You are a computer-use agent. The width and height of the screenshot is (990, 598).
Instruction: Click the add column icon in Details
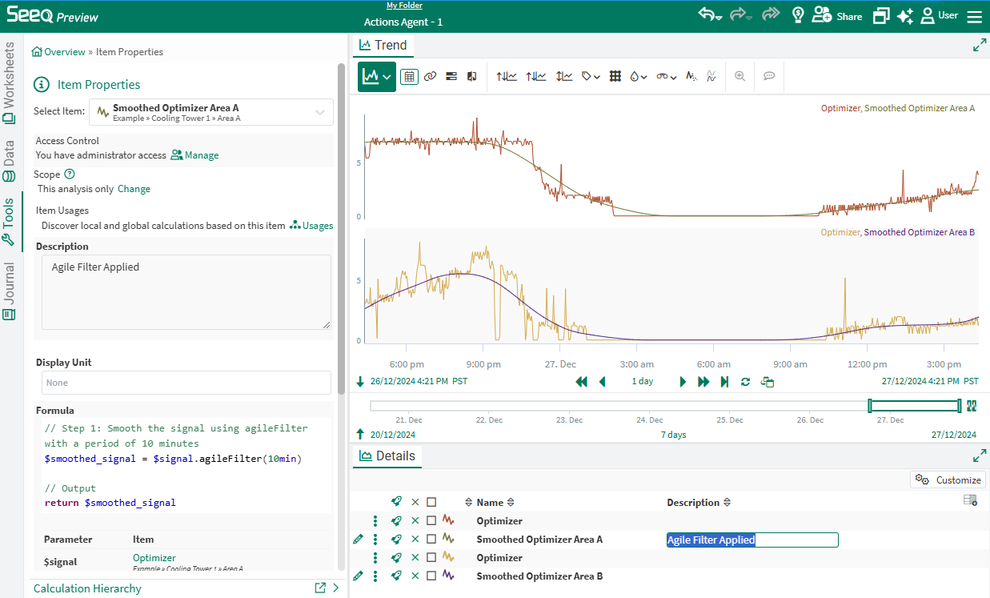click(970, 501)
